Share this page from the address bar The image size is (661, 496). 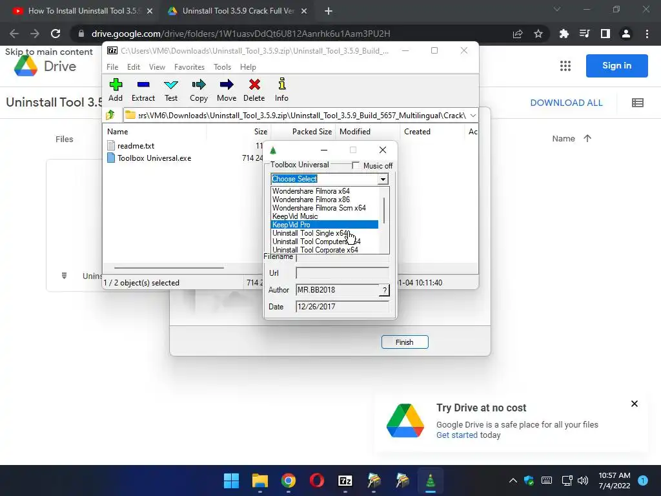click(x=518, y=34)
